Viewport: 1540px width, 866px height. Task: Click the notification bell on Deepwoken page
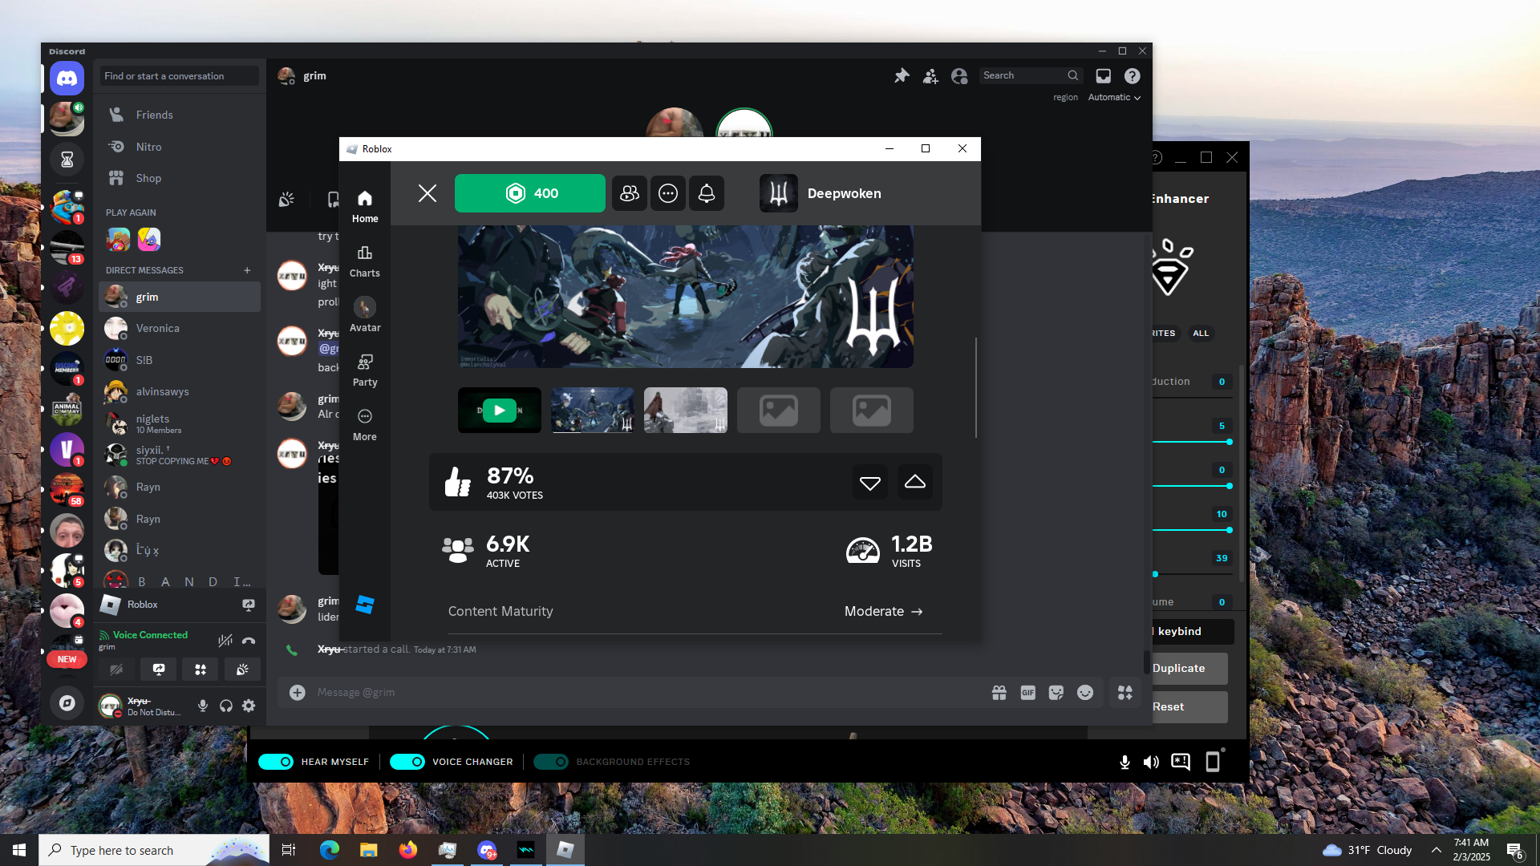click(x=706, y=193)
